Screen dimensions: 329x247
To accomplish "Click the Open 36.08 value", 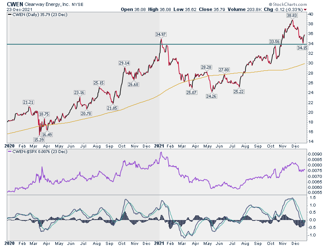I will 133,9.
